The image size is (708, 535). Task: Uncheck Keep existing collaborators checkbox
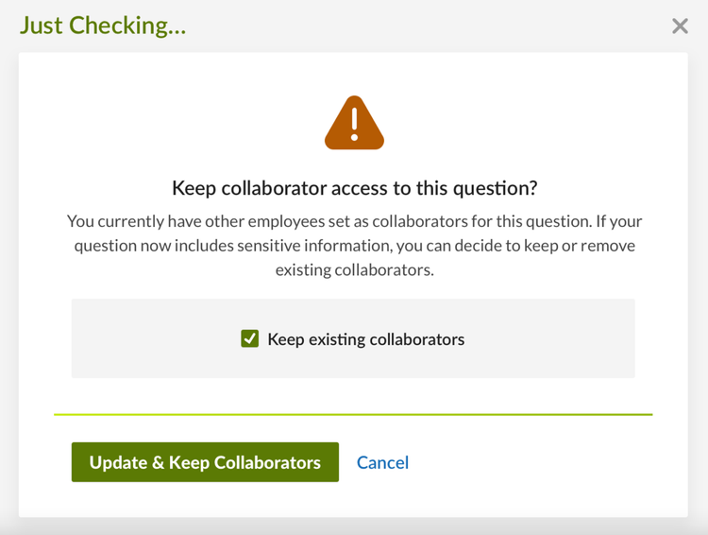click(250, 338)
